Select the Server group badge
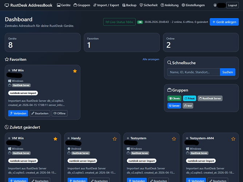The height and width of the screenshot is (182, 243). point(174,106)
